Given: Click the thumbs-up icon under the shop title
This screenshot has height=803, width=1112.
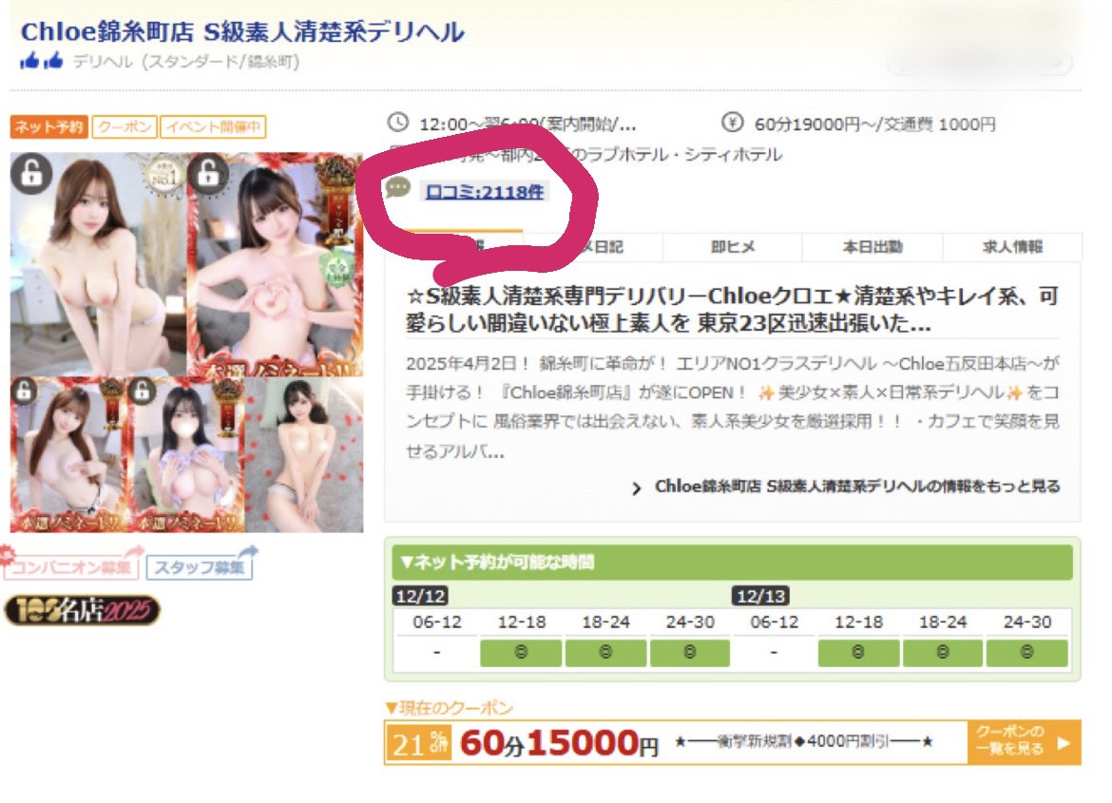Looking at the screenshot, I should (41, 62).
